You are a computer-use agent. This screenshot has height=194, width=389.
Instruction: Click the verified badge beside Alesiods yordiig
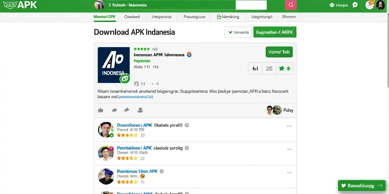pos(187,148)
